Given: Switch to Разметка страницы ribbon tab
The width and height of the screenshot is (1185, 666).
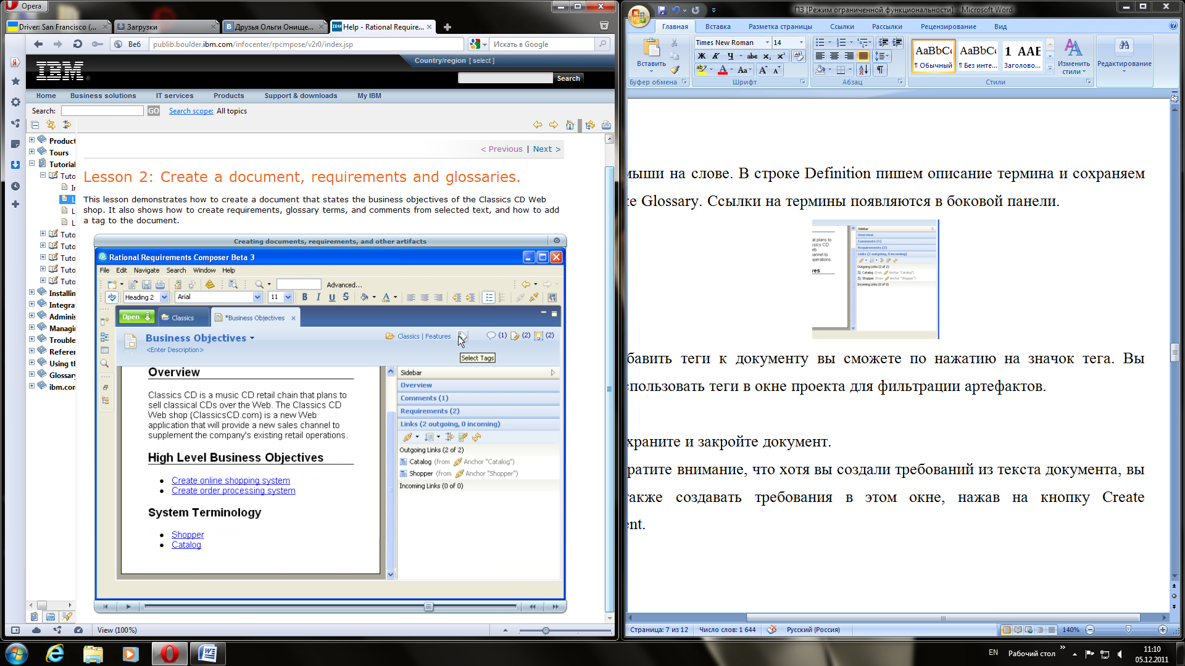Looking at the screenshot, I should coord(780,27).
